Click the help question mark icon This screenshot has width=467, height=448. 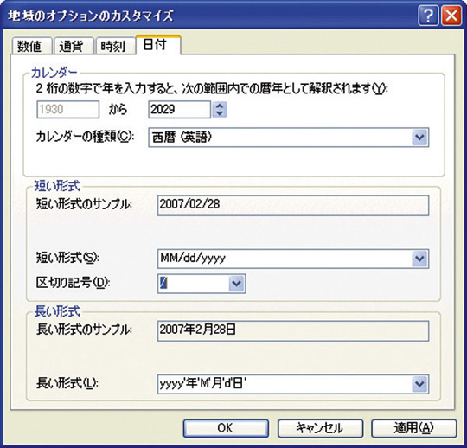[428, 16]
